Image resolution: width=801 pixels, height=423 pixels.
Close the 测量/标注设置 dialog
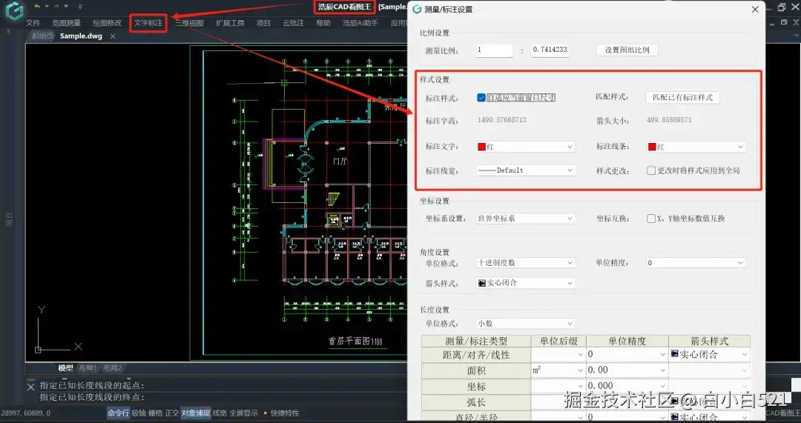click(x=755, y=9)
